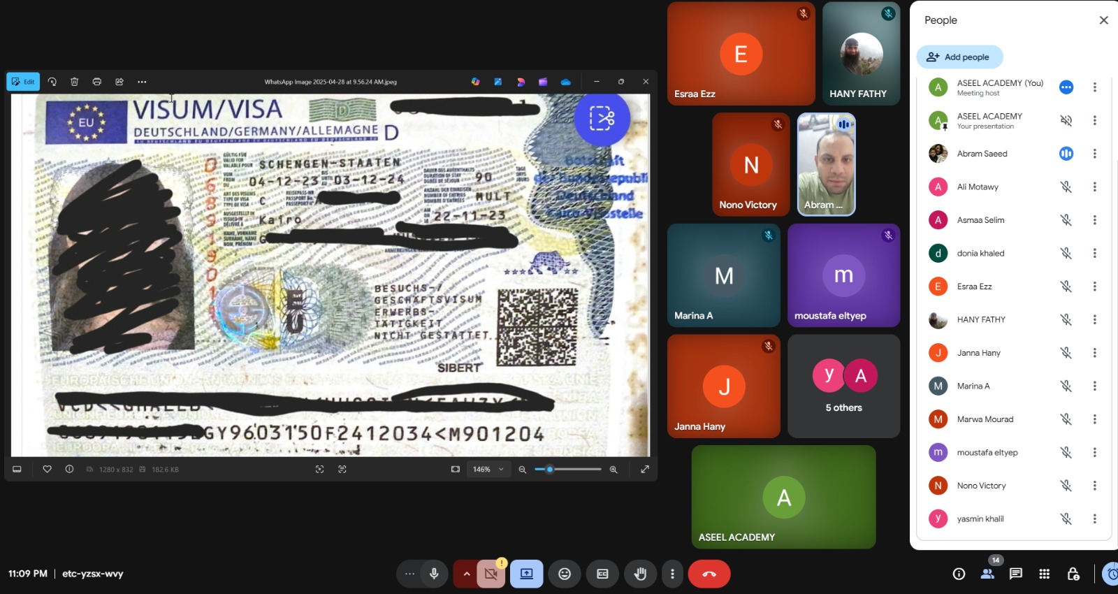Add image to favorites with heart icon
Image resolution: width=1118 pixels, height=594 pixels.
(48, 470)
